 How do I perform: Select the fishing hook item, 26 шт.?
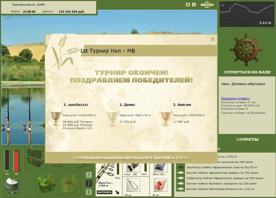click(133, 185)
